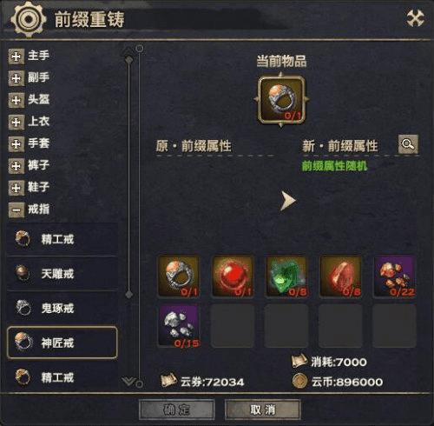The height and width of the screenshot is (426, 434).
Task: Click the green crystal material slot
Action: 286,276
